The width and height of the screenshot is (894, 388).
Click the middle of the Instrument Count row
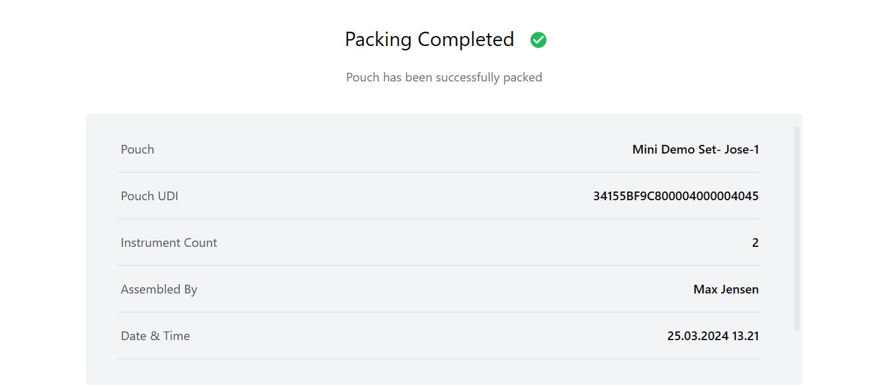(x=439, y=242)
